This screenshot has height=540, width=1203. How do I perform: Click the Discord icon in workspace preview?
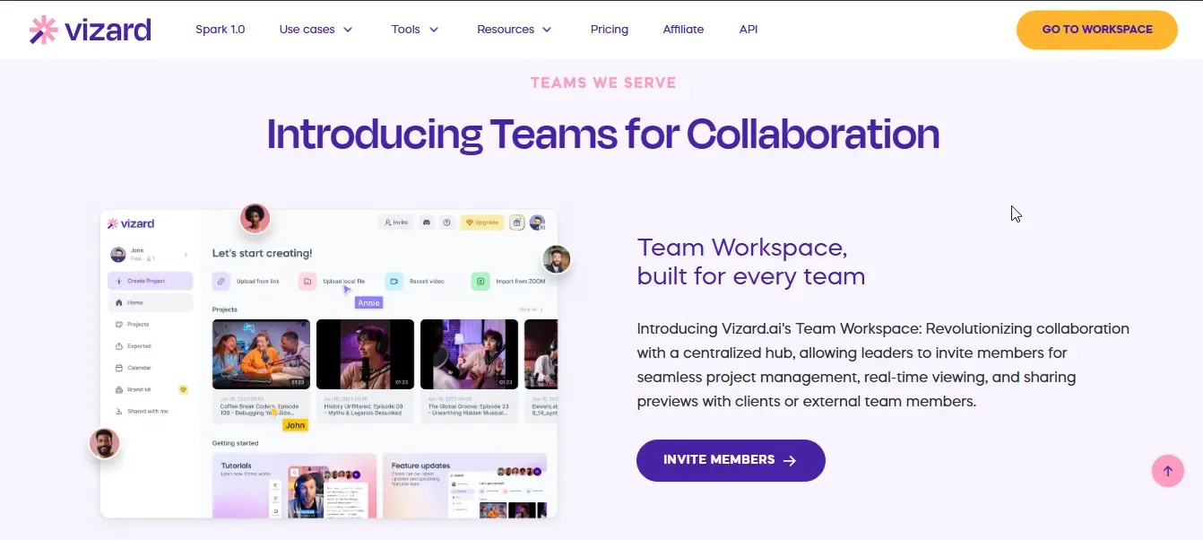(427, 222)
